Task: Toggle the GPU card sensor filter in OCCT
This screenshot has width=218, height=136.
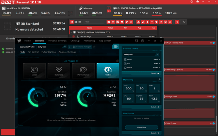Action: pyautogui.click(x=113, y=22)
